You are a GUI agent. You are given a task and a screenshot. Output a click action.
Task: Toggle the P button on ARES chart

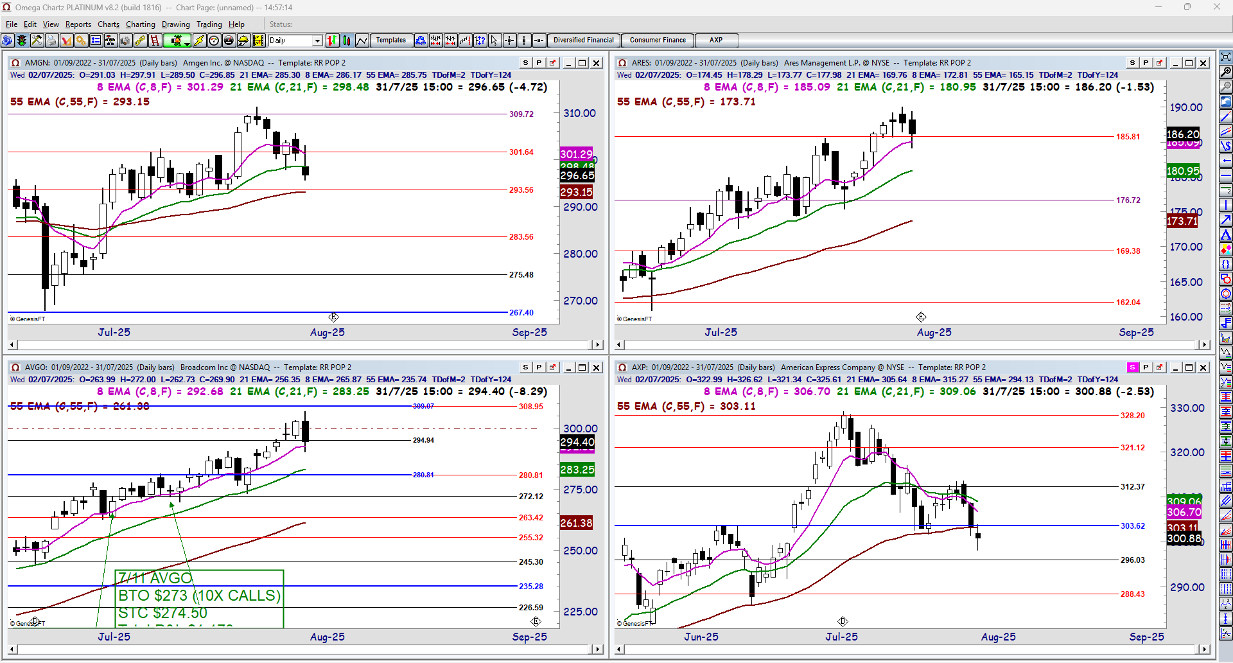click(1146, 63)
